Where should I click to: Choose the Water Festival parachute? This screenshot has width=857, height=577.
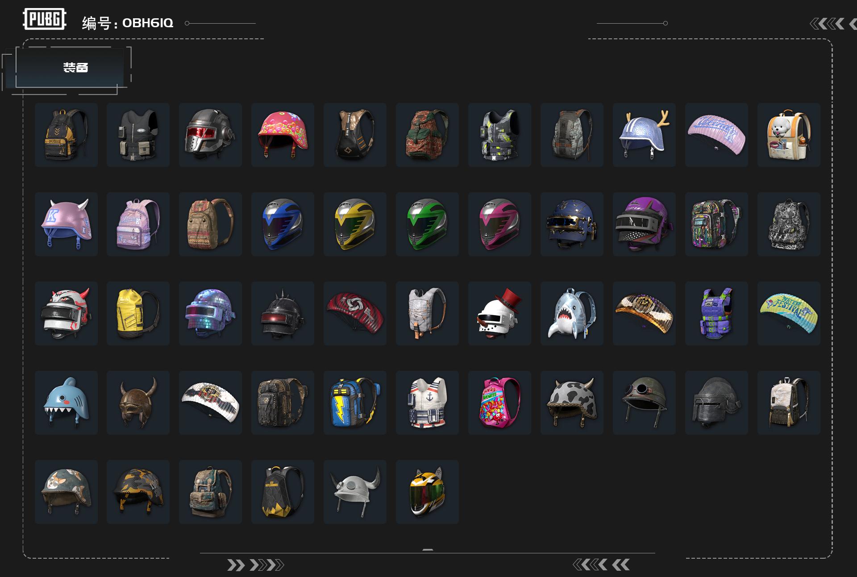(x=789, y=313)
